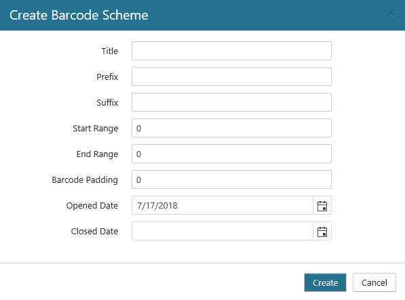Click the Opened Date field showing 7/17/2018
Screen dimensions: 405x300
[x=223, y=205]
